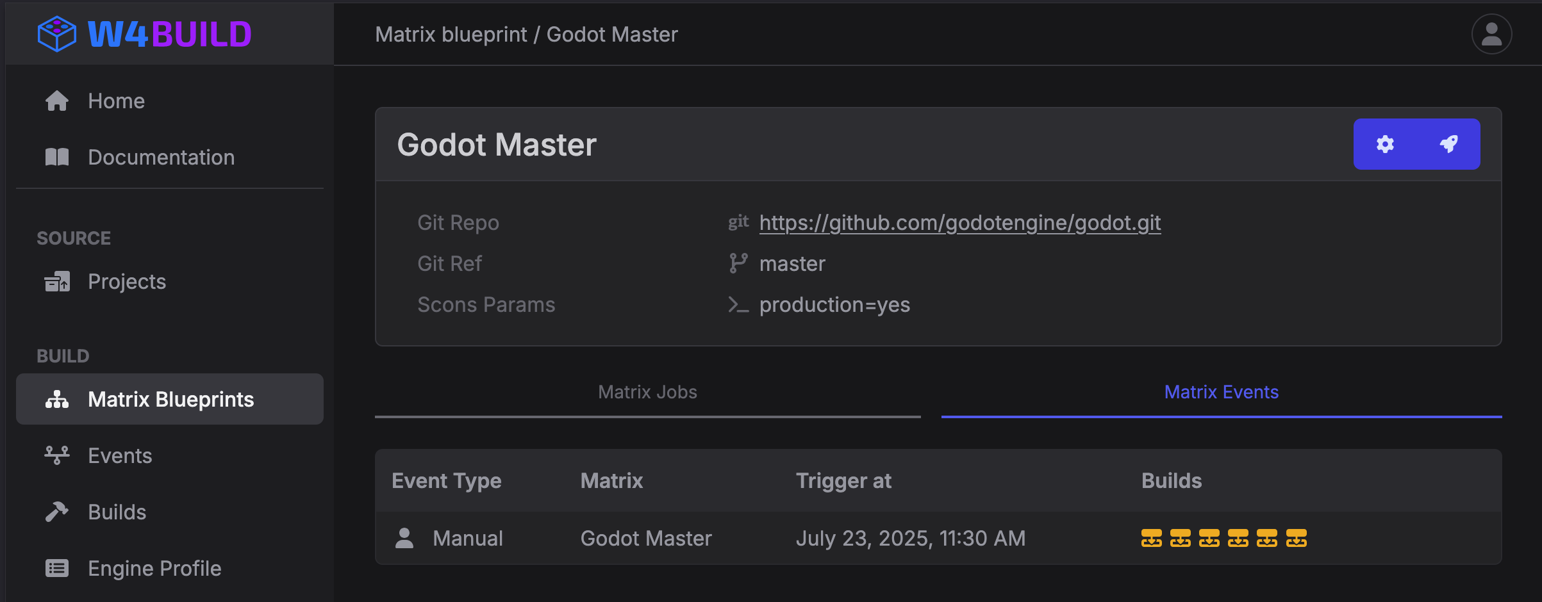Viewport: 1542px width, 602px height.
Task: Click the Scons Params label
Action: coord(486,304)
